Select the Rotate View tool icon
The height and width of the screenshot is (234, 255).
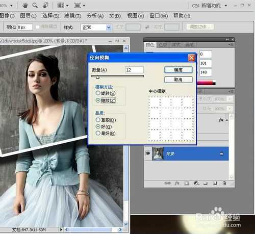pos(45,6)
